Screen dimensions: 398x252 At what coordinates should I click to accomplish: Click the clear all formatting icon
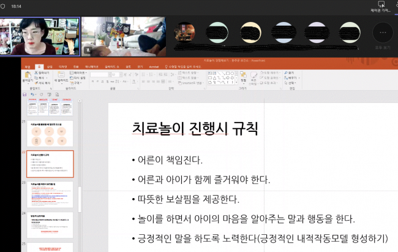tap(137, 75)
